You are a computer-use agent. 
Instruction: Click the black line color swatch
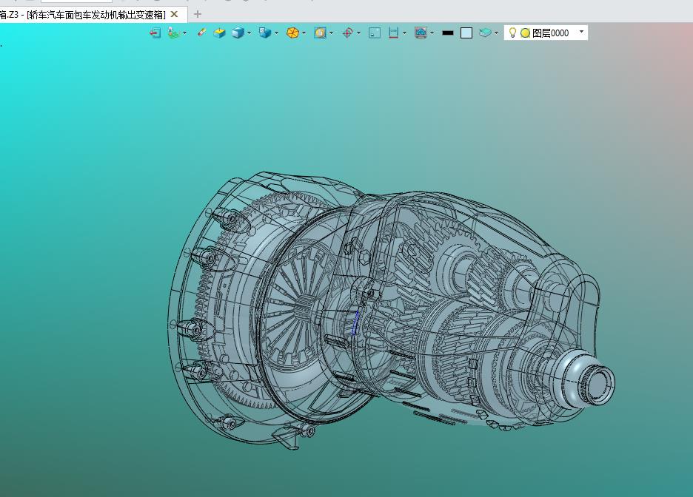pyautogui.click(x=447, y=33)
